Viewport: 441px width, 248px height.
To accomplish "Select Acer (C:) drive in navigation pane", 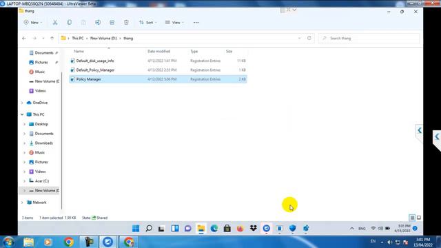I will (x=41, y=181).
